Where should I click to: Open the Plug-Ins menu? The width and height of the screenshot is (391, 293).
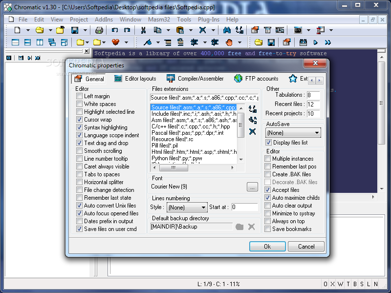[x=209, y=20]
